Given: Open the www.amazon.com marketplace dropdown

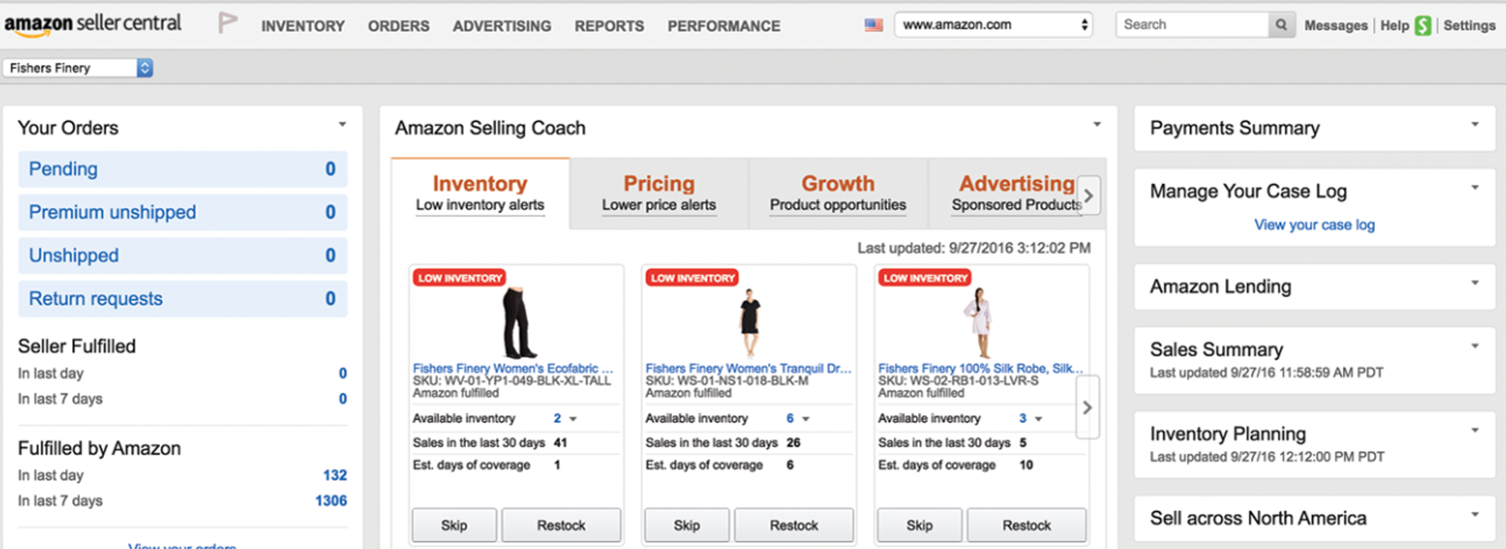Looking at the screenshot, I should (993, 25).
